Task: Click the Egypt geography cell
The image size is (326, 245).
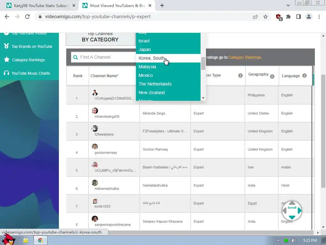Action: point(261,203)
